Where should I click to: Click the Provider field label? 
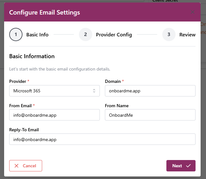[18, 81]
